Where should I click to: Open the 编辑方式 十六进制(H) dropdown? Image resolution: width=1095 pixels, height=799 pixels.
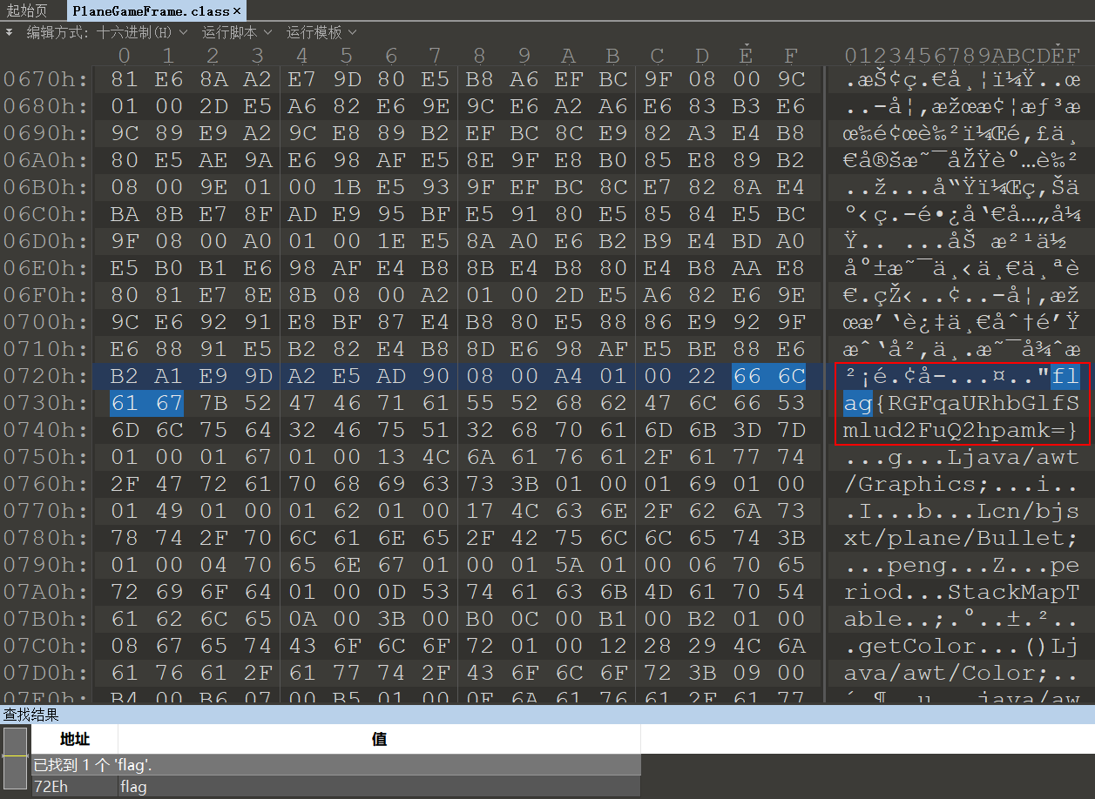coord(107,32)
